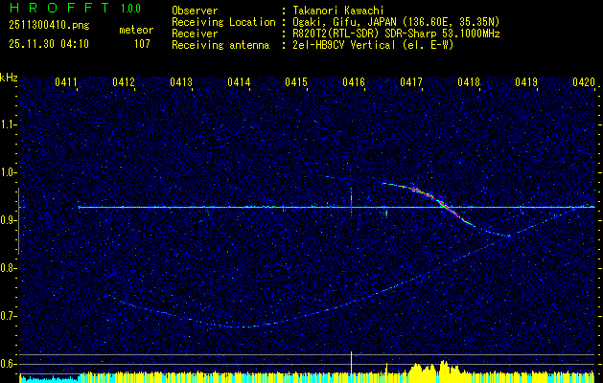603x383 pixels.
Task: Select the 1.0 frequency axis label
Action: click(x=9, y=172)
